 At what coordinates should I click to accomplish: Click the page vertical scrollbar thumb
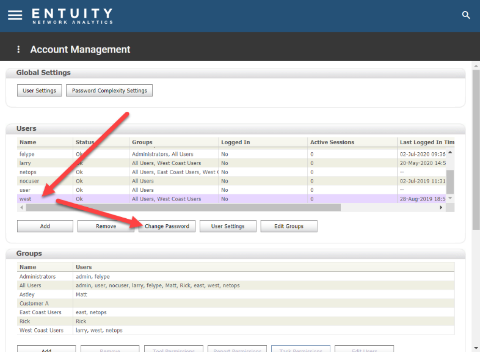[476, 150]
